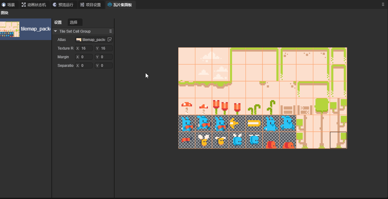Go to the 预览运行 tab
Image resolution: width=388 pixels, height=199 pixels.
tap(63, 5)
